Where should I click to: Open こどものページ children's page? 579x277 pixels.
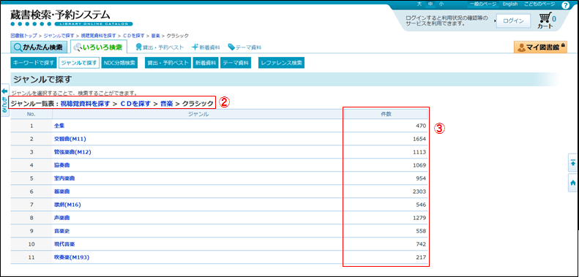[x=539, y=4]
